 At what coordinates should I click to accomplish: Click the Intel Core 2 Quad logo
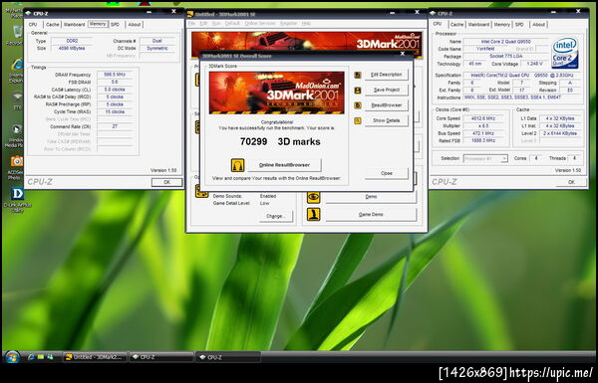[x=565, y=53]
